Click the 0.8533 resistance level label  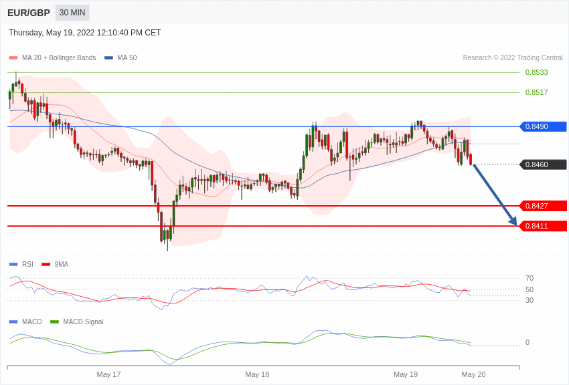tap(536, 72)
